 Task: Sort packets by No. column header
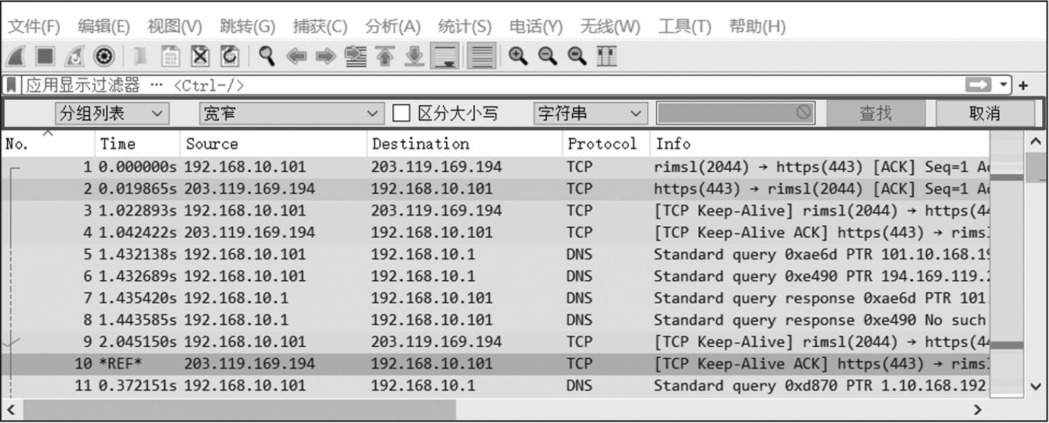tap(48, 144)
